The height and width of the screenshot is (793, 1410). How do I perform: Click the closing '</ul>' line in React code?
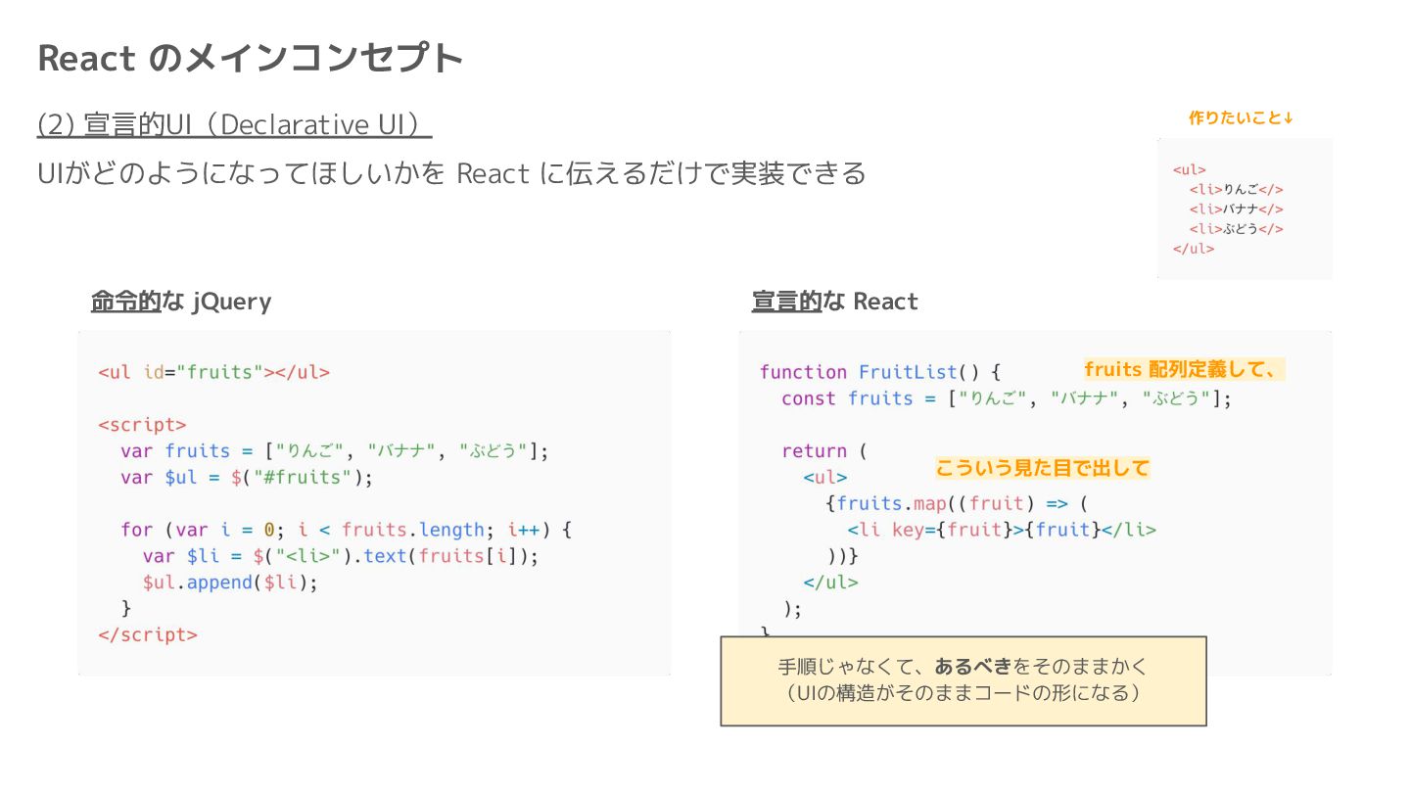tap(830, 583)
